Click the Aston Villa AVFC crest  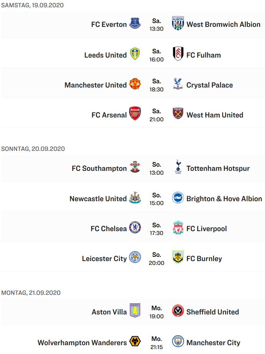(135, 311)
